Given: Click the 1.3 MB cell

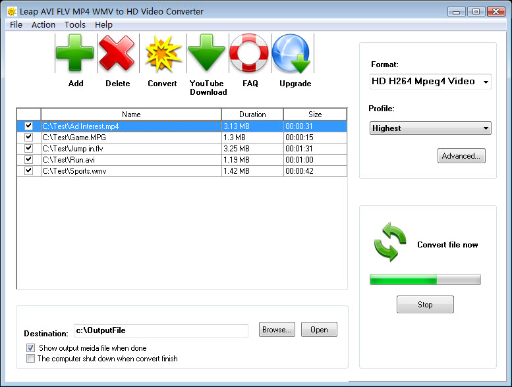Looking at the screenshot, I should (x=252, y=138).
